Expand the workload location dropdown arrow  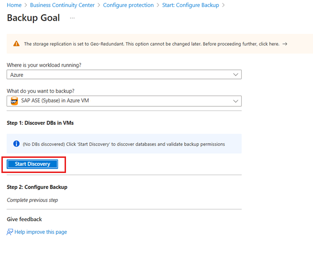click(236, 75)
